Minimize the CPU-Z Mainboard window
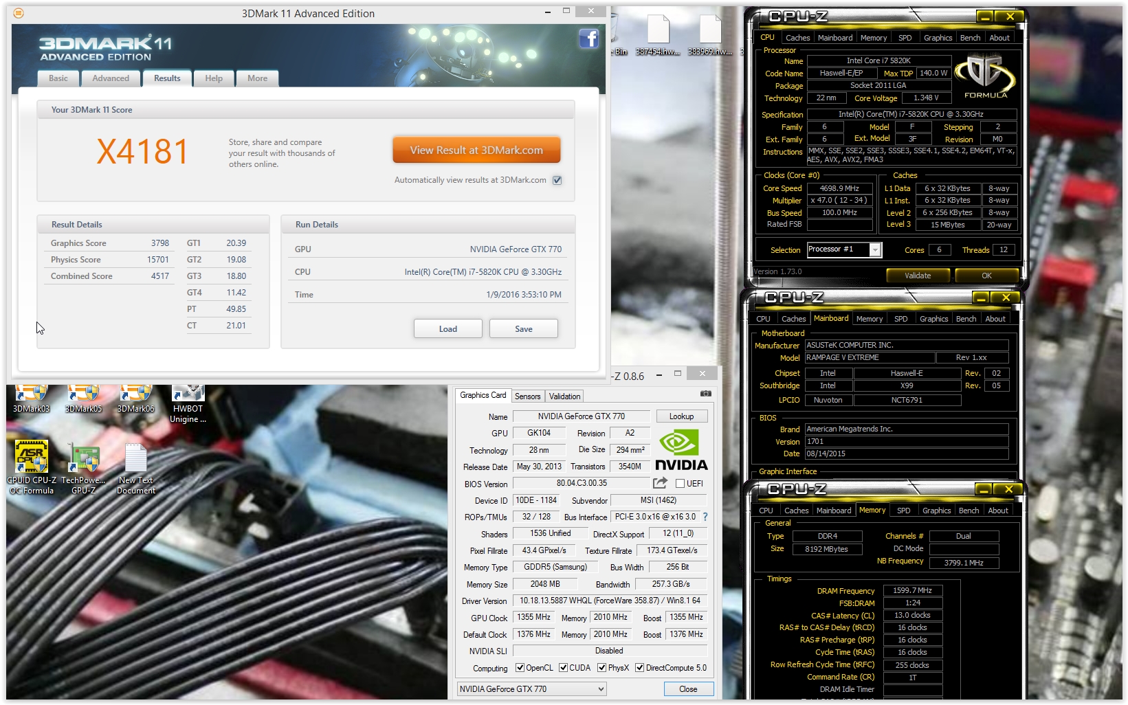Viewport: 1128px width, 705px height. click(981, 298)
